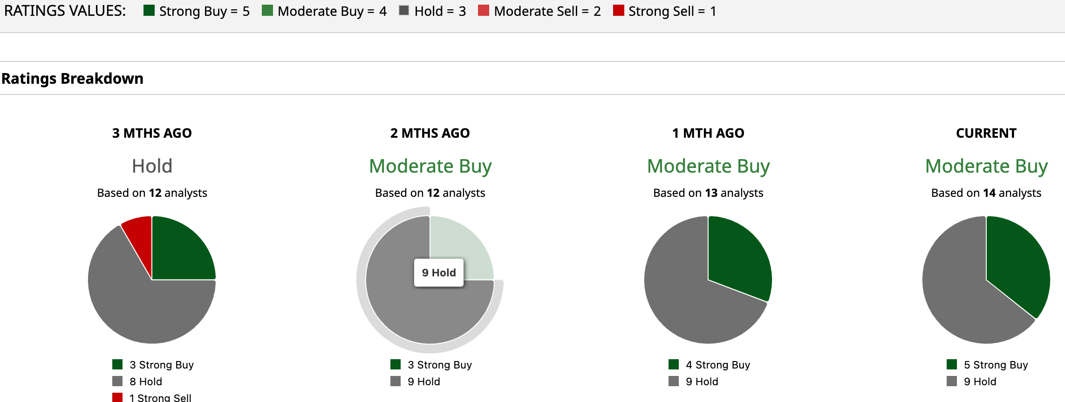Click the Hold gray swatch in Ratings Values
1065x402 pixels.
click(x=404, y=11)
